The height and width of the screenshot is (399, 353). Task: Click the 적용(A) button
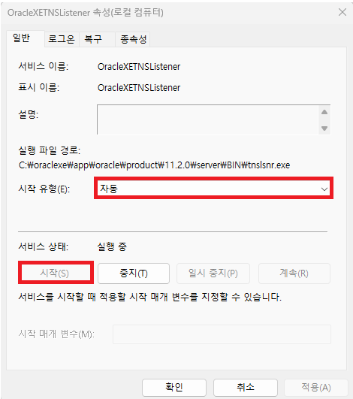click(x=316, y=387)
